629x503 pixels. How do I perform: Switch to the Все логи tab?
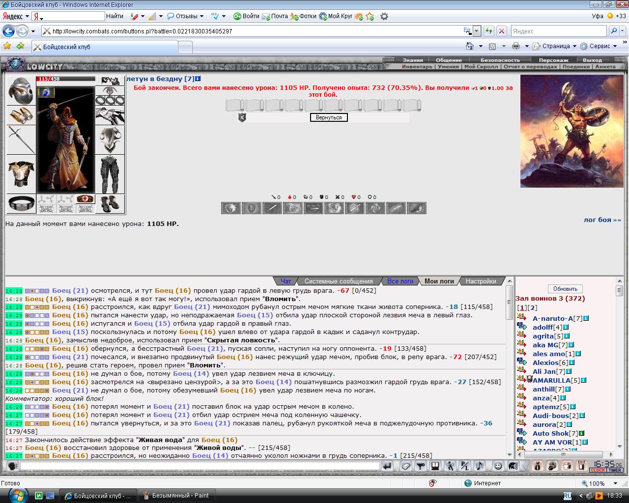click(x=400, y=281)
